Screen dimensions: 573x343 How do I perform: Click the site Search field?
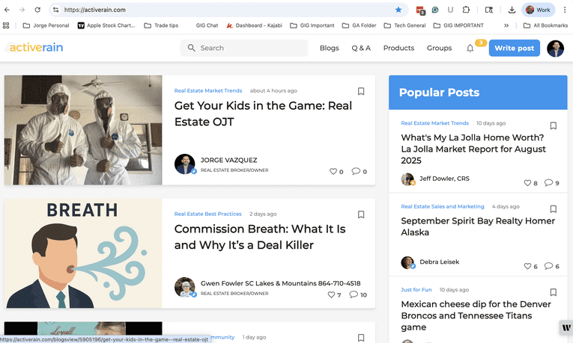point(244,48)
